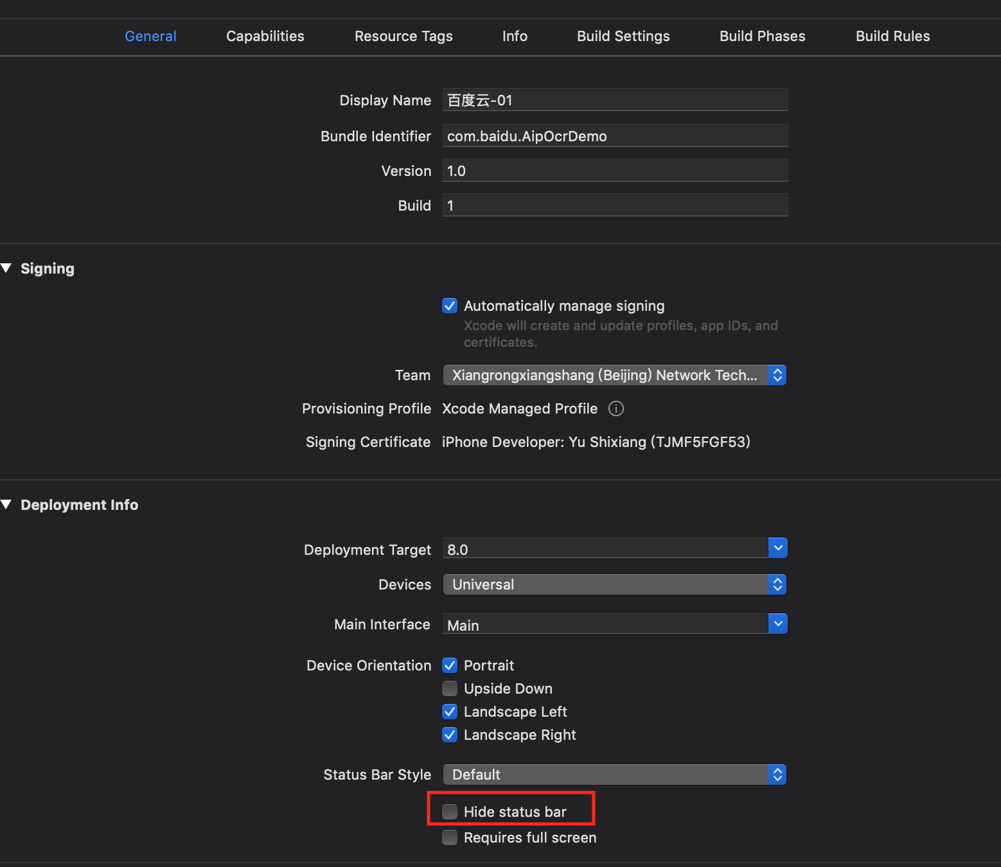Open the Status Bar Style popup
1001x867 pixels.
615,775
